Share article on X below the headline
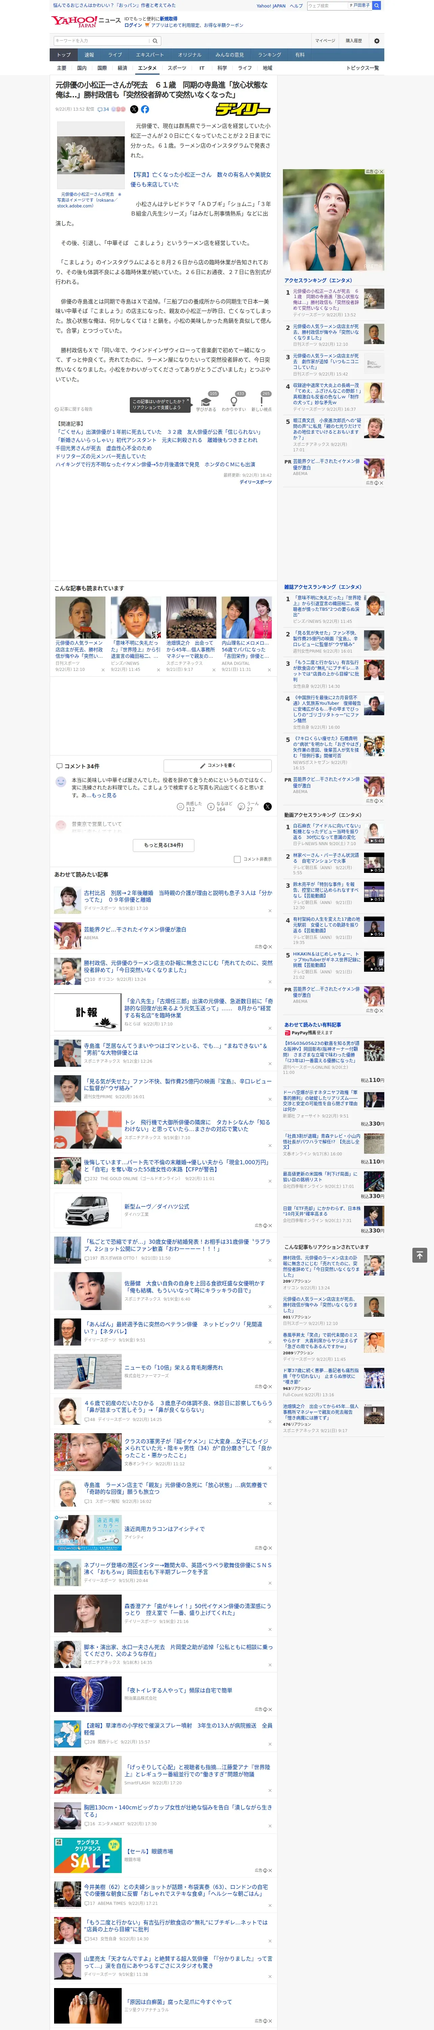This screenshot has height=2030, width=434. point(134,110)
